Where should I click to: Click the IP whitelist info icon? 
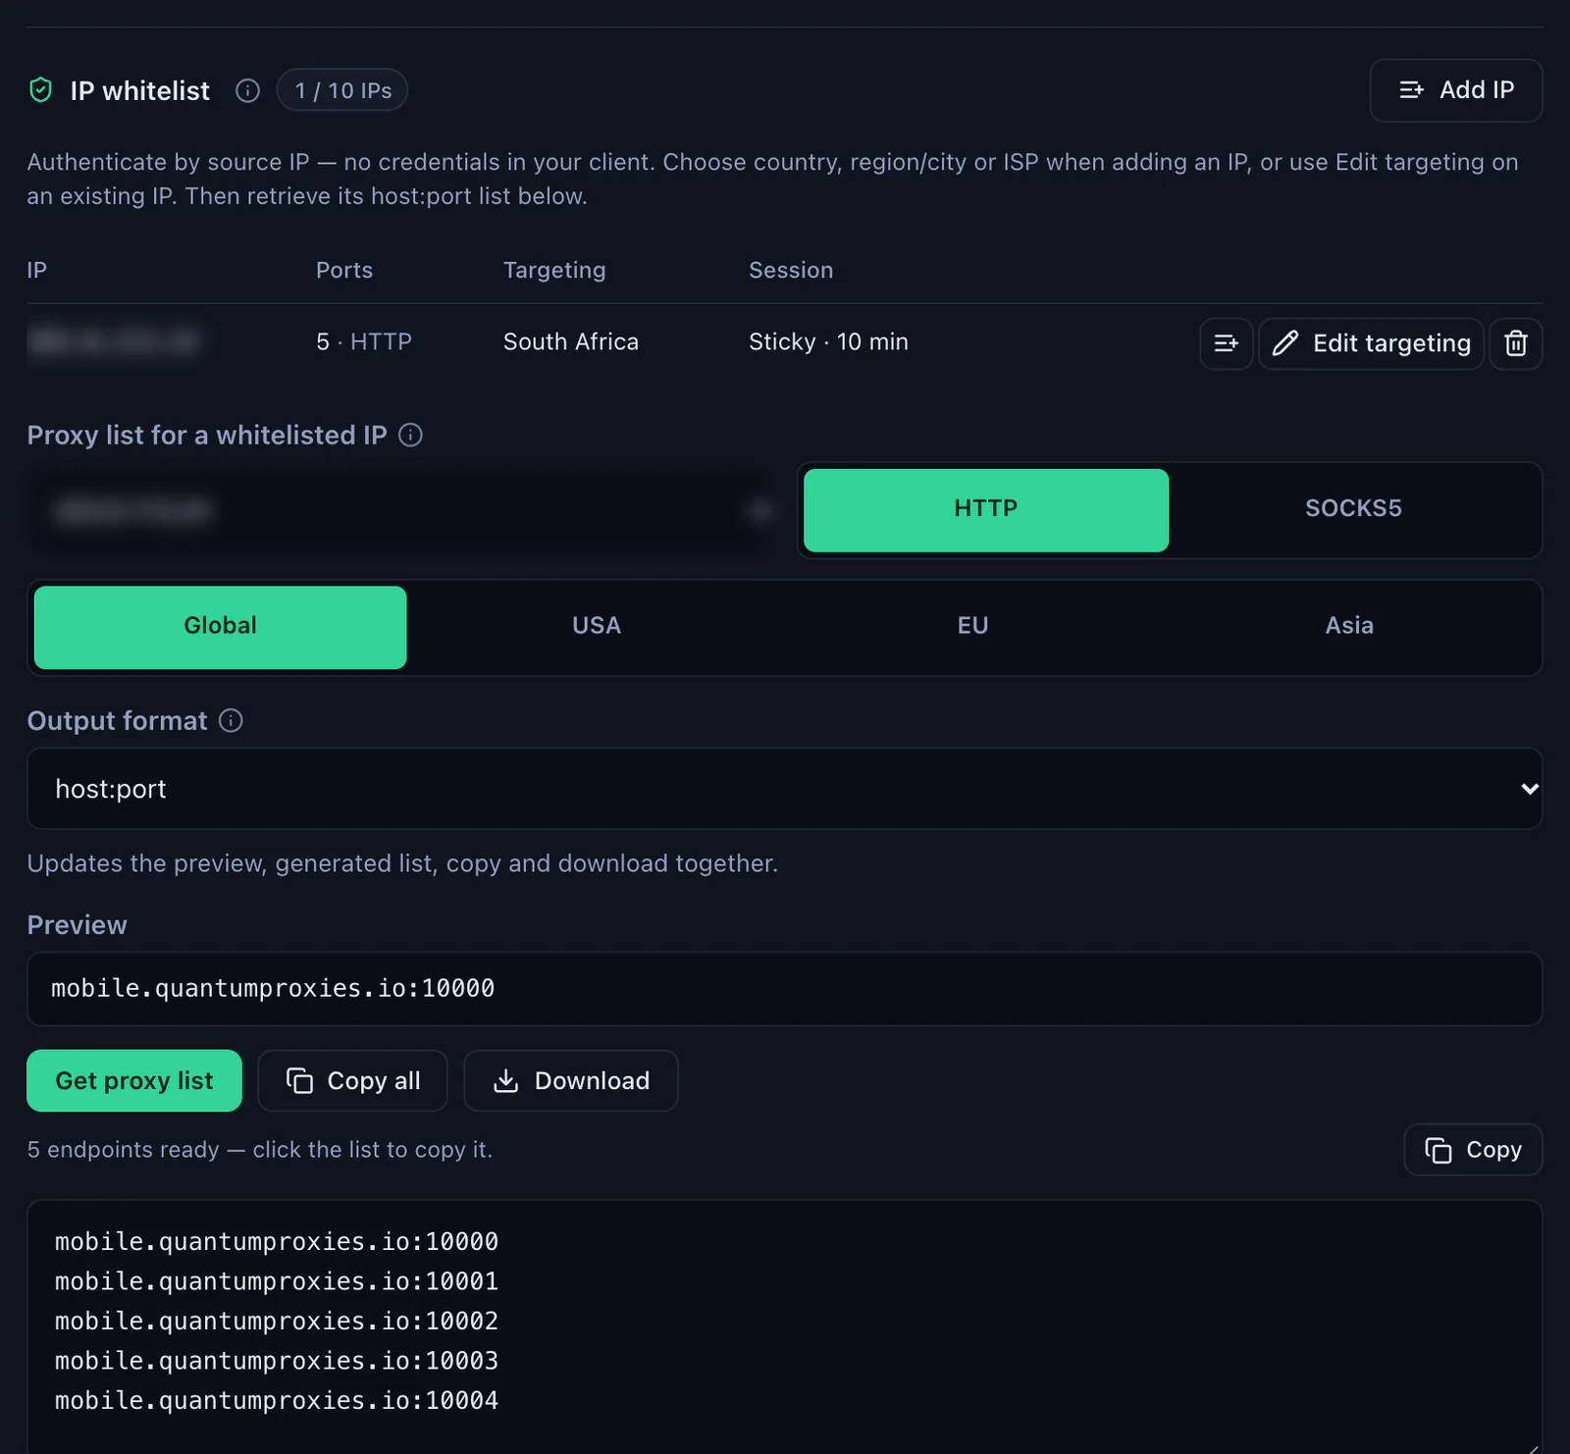(x=247, y=91)
